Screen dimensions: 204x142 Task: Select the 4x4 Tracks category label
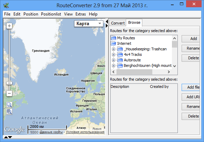tap(133, 54)
